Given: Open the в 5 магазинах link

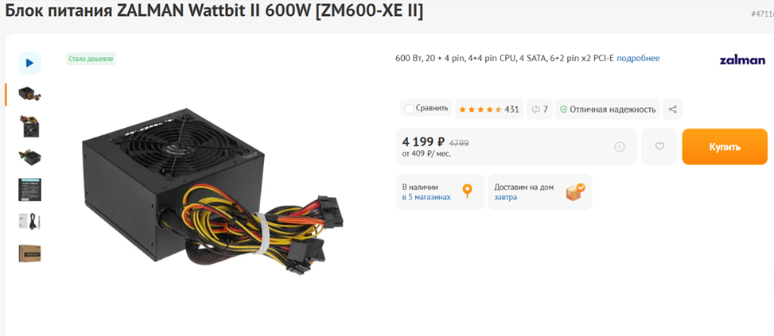Looking at the screenshot, I should point(426,197).
